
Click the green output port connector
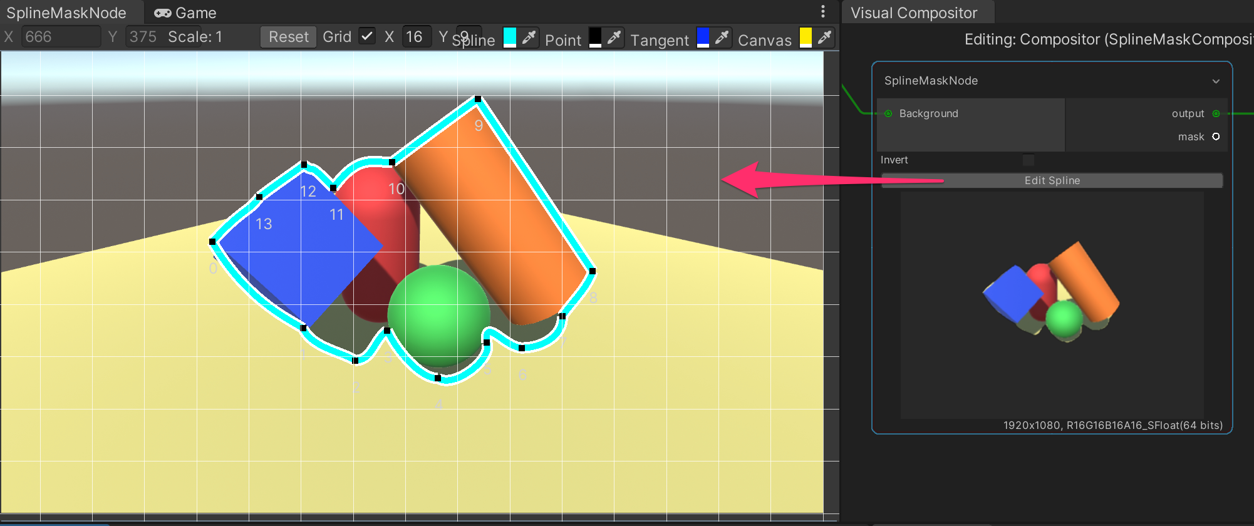pos(1216,113)
